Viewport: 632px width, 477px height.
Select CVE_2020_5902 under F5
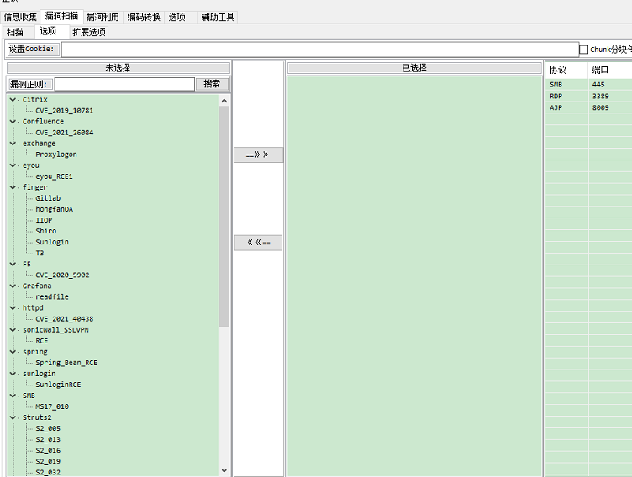coord(62,275)
